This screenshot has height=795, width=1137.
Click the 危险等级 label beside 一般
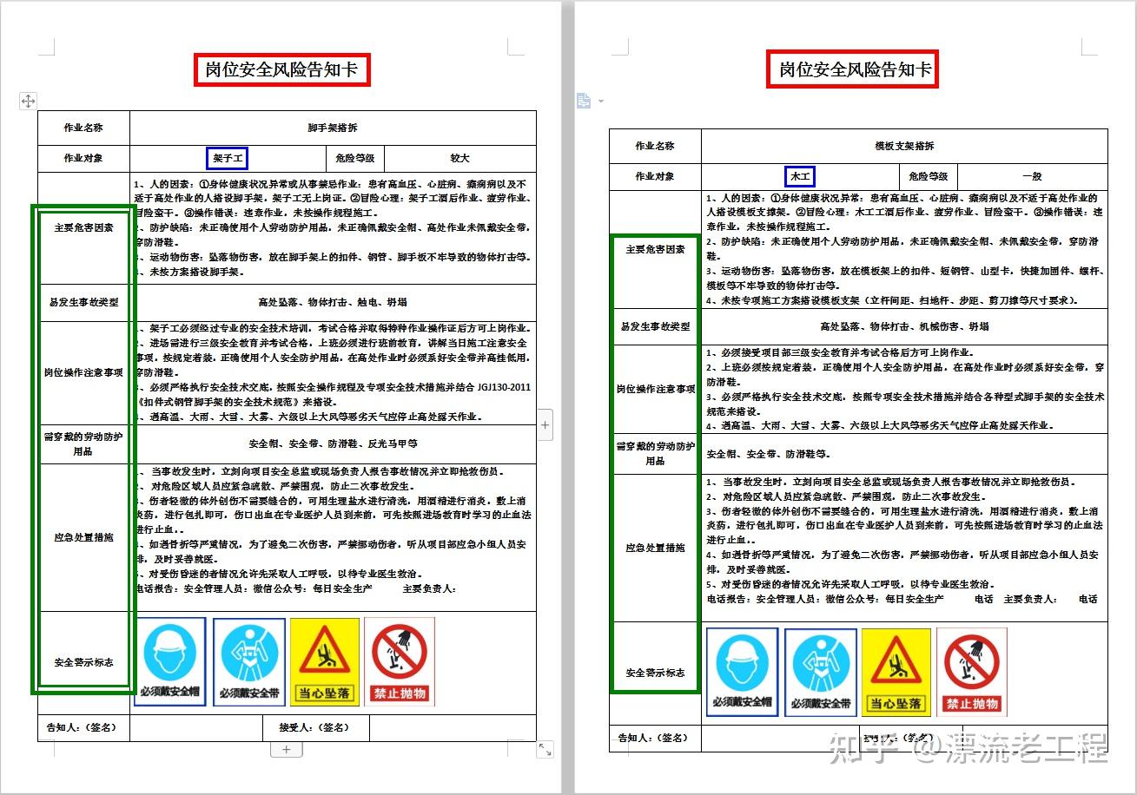coord(927,176)
